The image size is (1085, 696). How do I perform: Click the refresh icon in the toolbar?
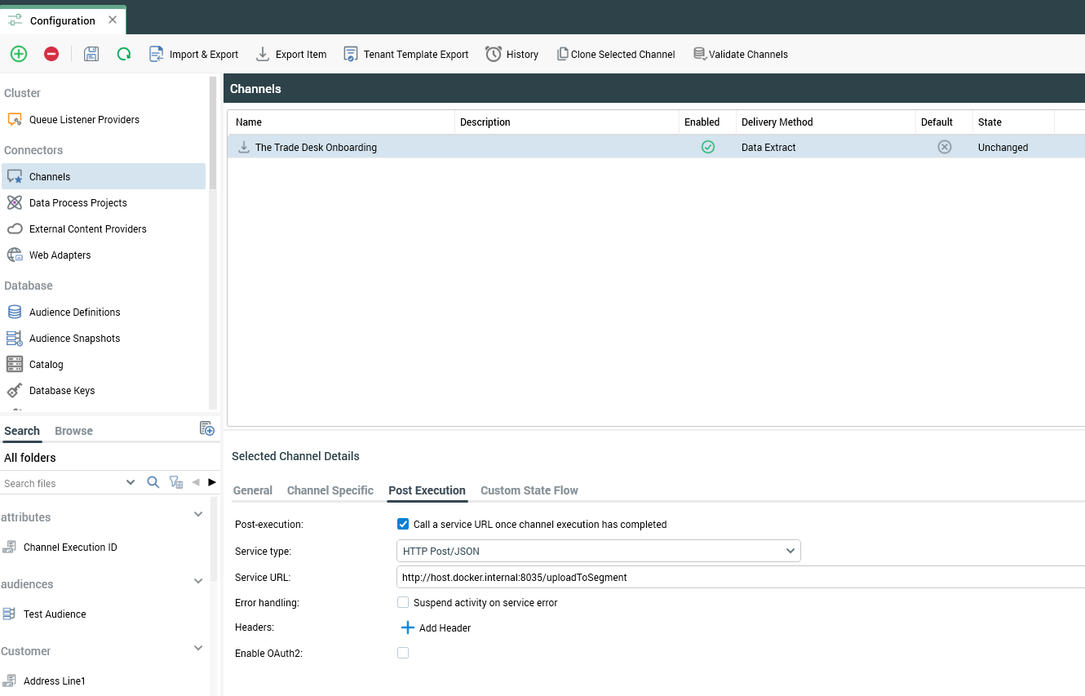coord(123,54)
